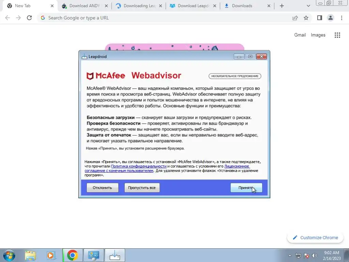Click the share page icon
The height and width of the screenshot is (262, 349).
point(295,18)
